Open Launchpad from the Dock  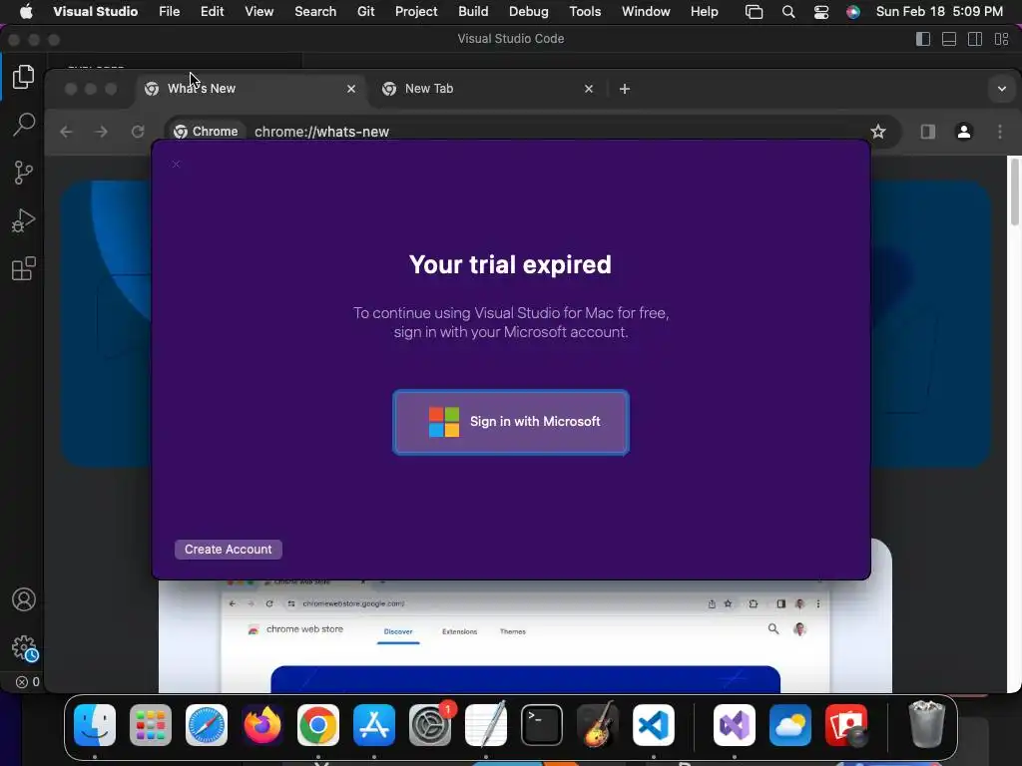tap(151, 725)
